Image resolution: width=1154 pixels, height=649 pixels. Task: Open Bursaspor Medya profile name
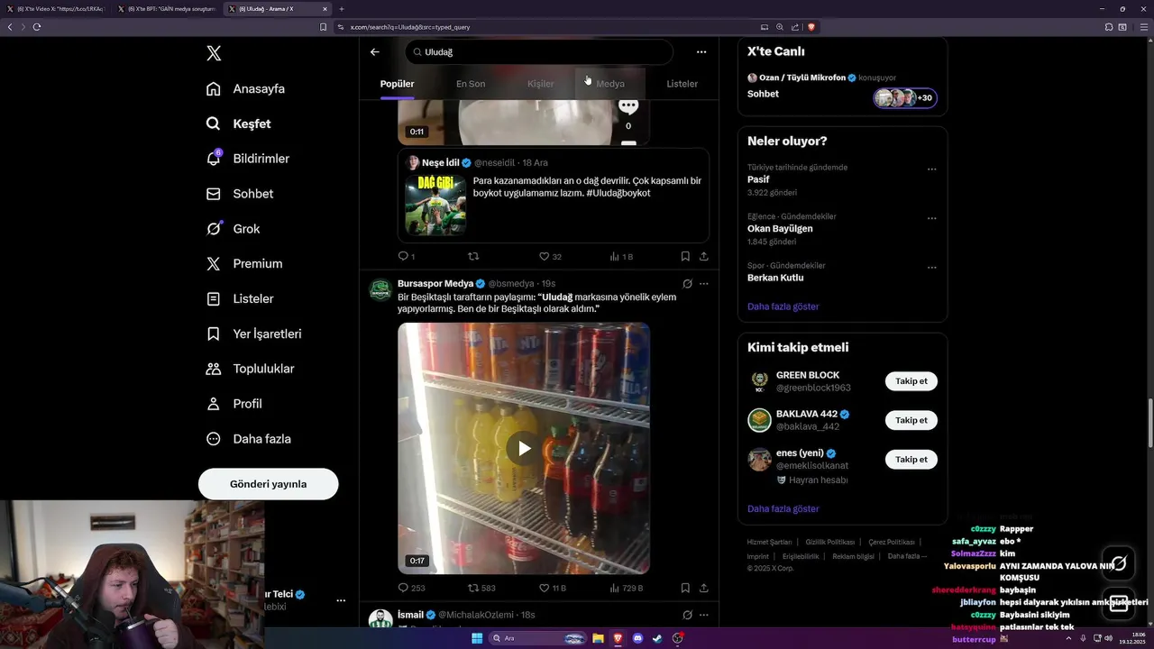coord(435,284)
